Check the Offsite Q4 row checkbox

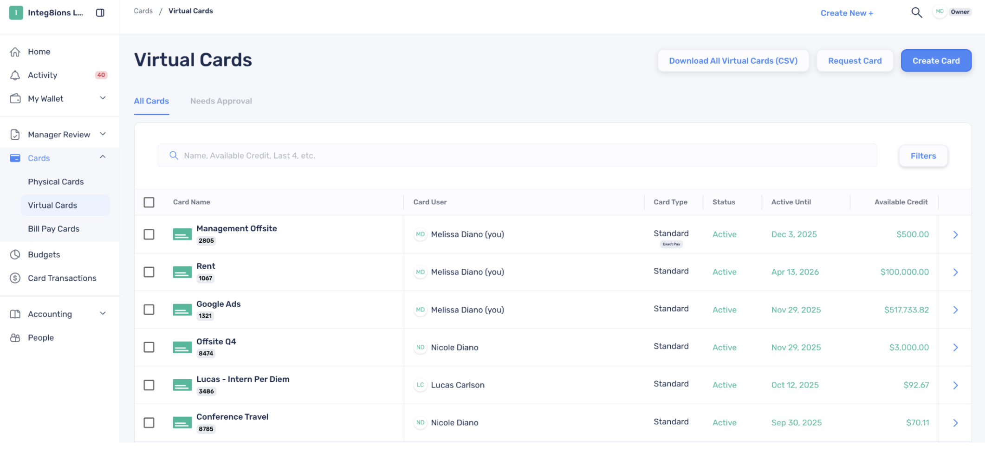(x=149, y=347)
